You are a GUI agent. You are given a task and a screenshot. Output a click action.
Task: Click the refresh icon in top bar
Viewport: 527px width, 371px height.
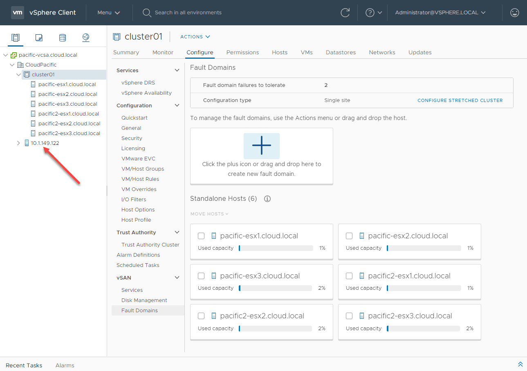[x=345, y=13]
